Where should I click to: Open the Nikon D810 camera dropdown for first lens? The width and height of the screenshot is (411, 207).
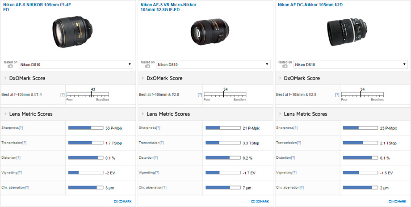pyautogui.click(x=75, y=65)
